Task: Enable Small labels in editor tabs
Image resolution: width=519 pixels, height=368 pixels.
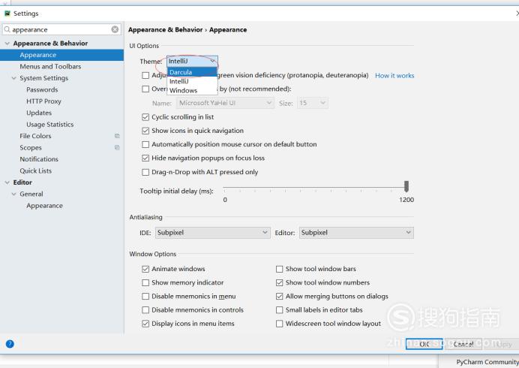Action: (279, 310)
